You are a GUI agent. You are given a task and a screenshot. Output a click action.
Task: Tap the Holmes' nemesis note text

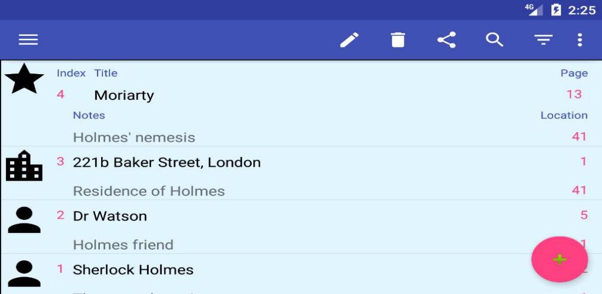point(134,138)
